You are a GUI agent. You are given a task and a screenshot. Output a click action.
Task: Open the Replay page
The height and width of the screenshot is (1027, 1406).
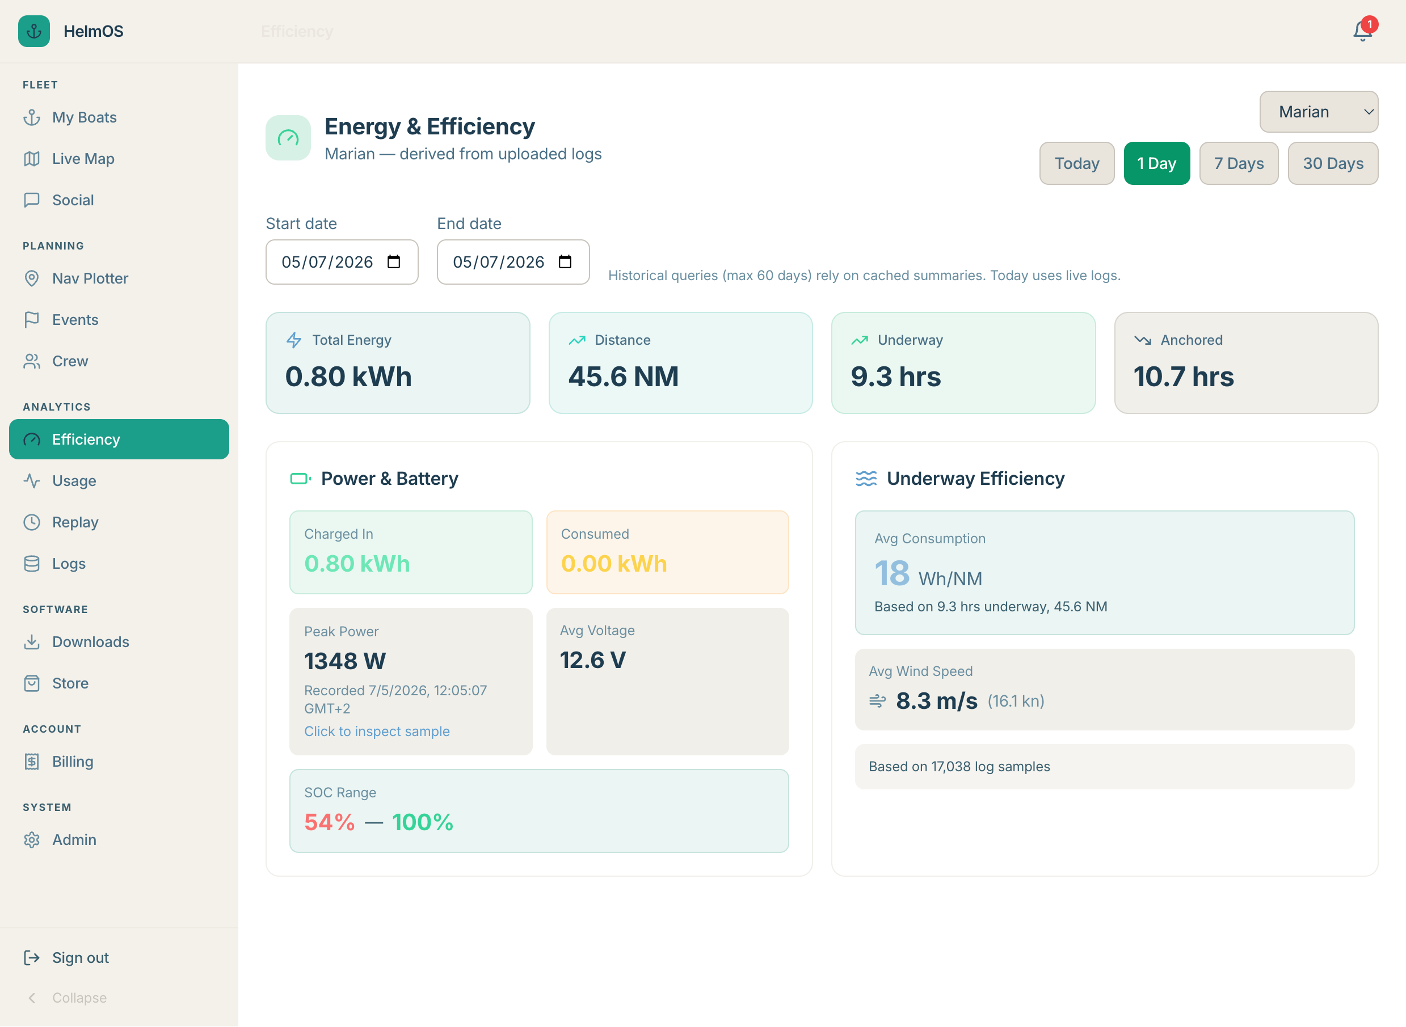click(x=119, y=522)
